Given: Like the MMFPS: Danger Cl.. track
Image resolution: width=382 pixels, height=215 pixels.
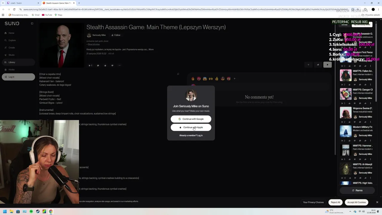Looking at the screenshot, I should 350,103.
